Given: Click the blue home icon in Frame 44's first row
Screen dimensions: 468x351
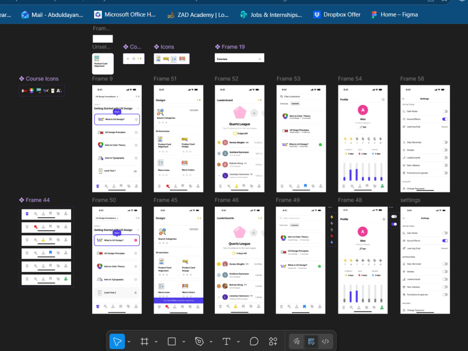Looking at the screenshot, I should (x=27, y=214).
